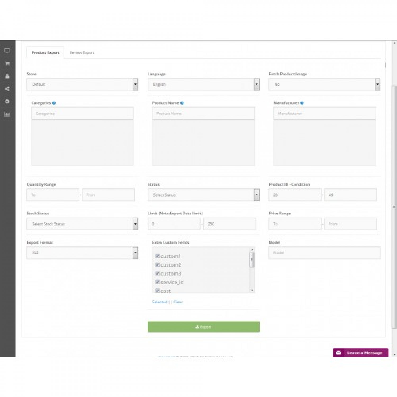Click into the Model input field
The height and width of the screenshot is (397, 397).
coord(324,253)
